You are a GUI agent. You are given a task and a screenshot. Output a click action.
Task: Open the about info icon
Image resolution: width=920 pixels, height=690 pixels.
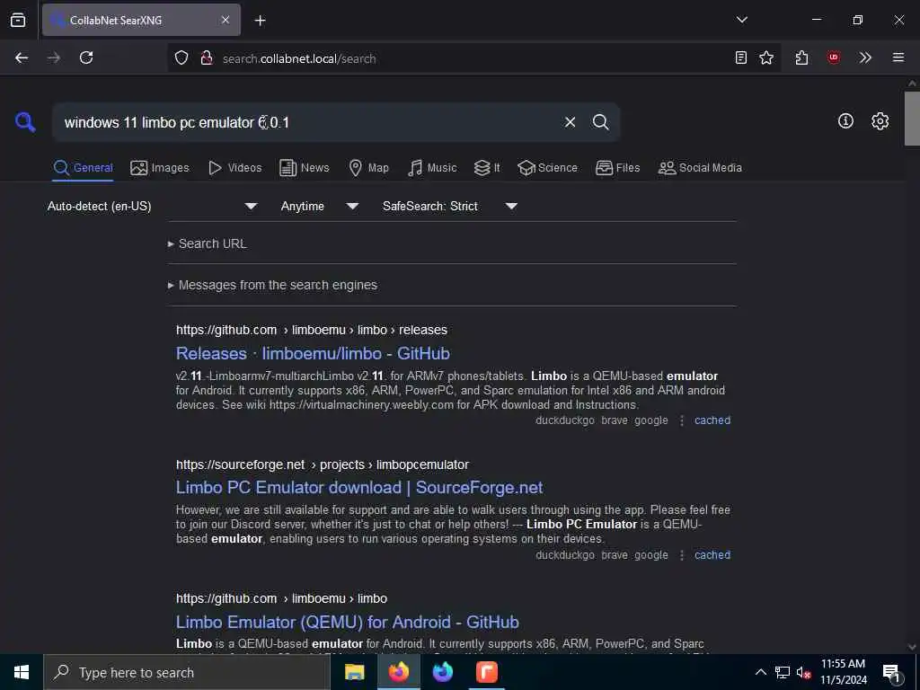845,121
